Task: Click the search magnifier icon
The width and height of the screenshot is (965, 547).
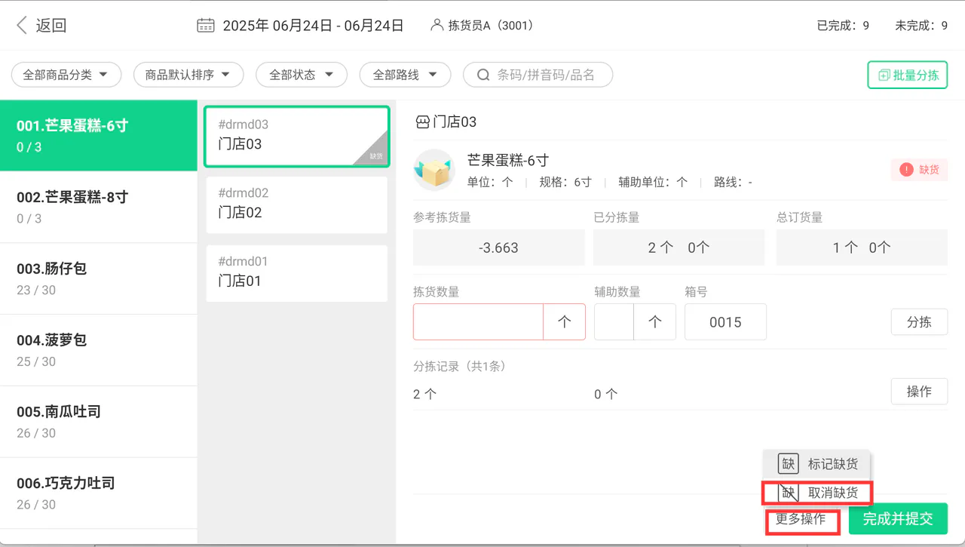Action: 484,75
